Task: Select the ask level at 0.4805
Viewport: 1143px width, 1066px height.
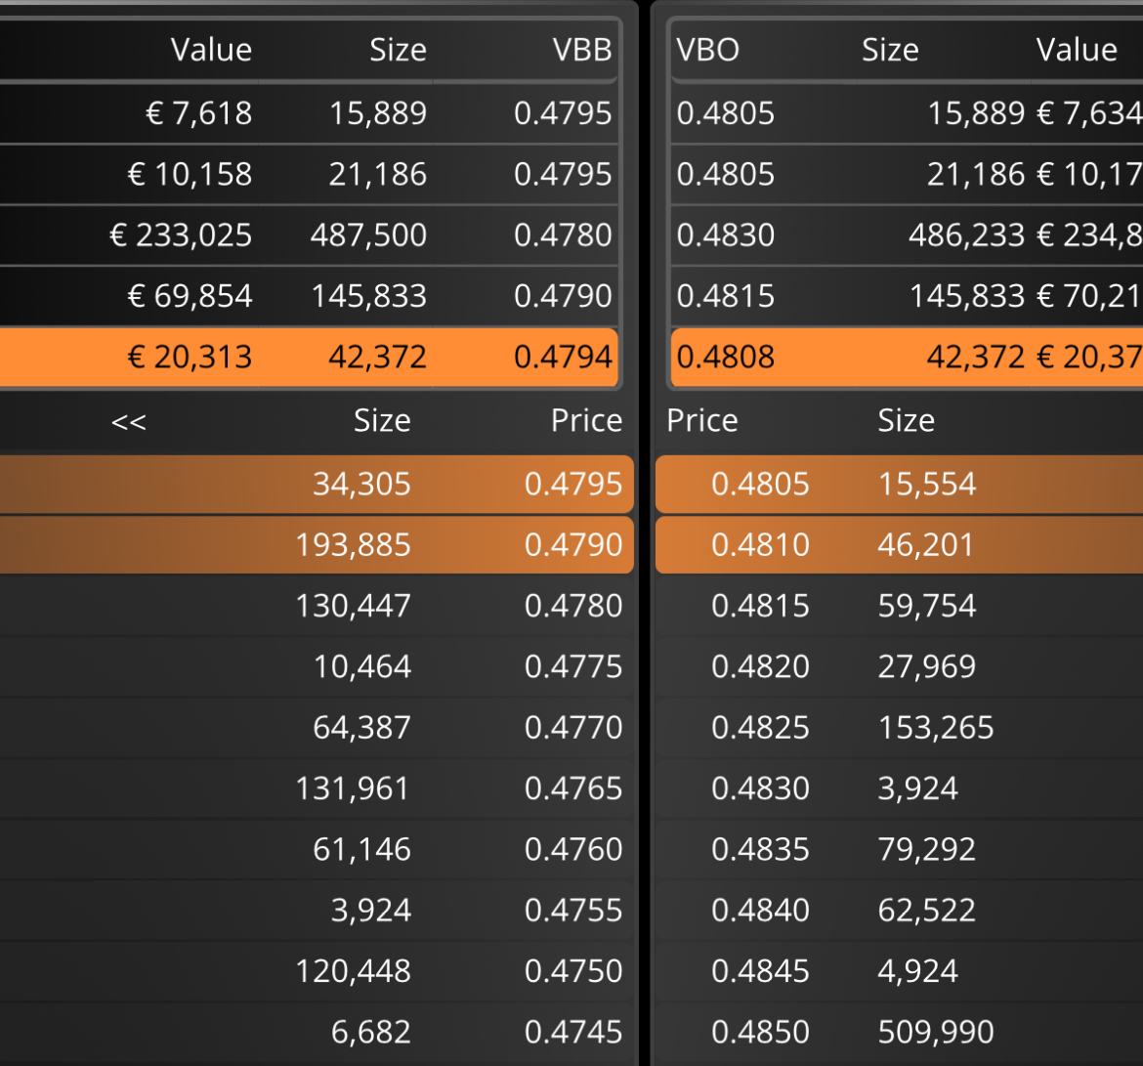Action: pos(900,485)
